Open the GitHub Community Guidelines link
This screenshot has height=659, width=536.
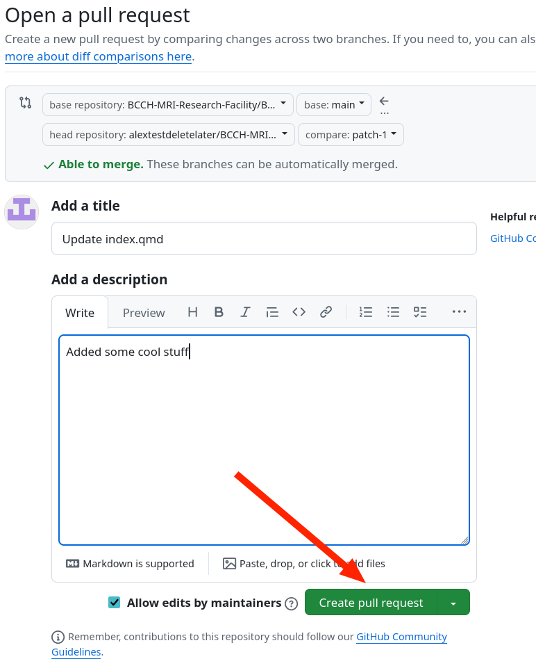click(x=401, y=637)
